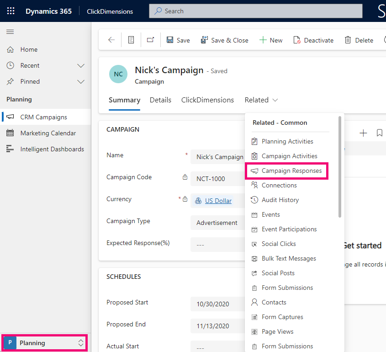Click the Social Posts share icon
Screen dimensions: 386x352
click(x=254, y=273)
